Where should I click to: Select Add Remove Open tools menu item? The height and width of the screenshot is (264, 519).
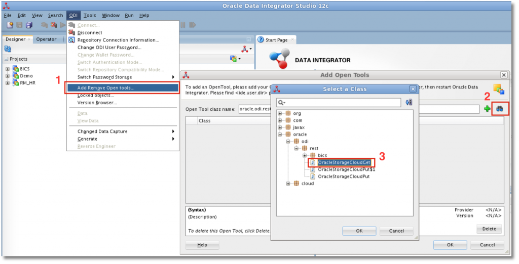[123, 88]
